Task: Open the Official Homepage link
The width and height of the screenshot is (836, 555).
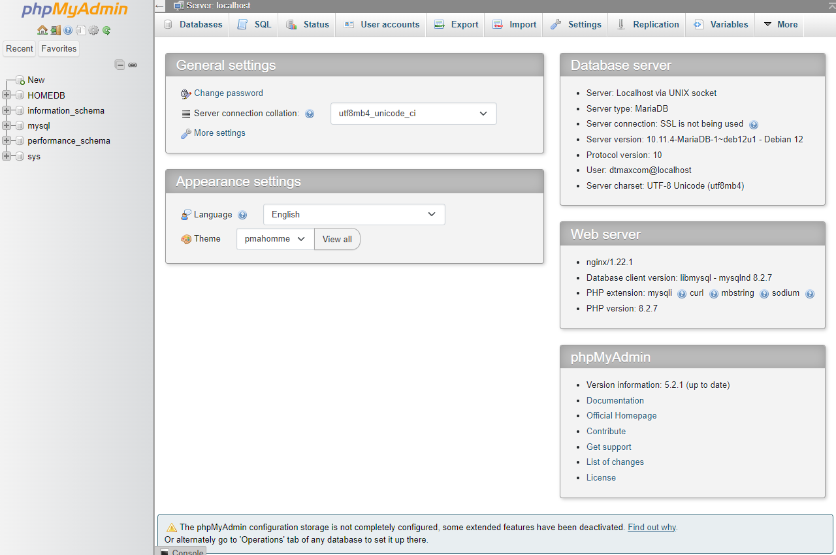Action: pos(622,416)
